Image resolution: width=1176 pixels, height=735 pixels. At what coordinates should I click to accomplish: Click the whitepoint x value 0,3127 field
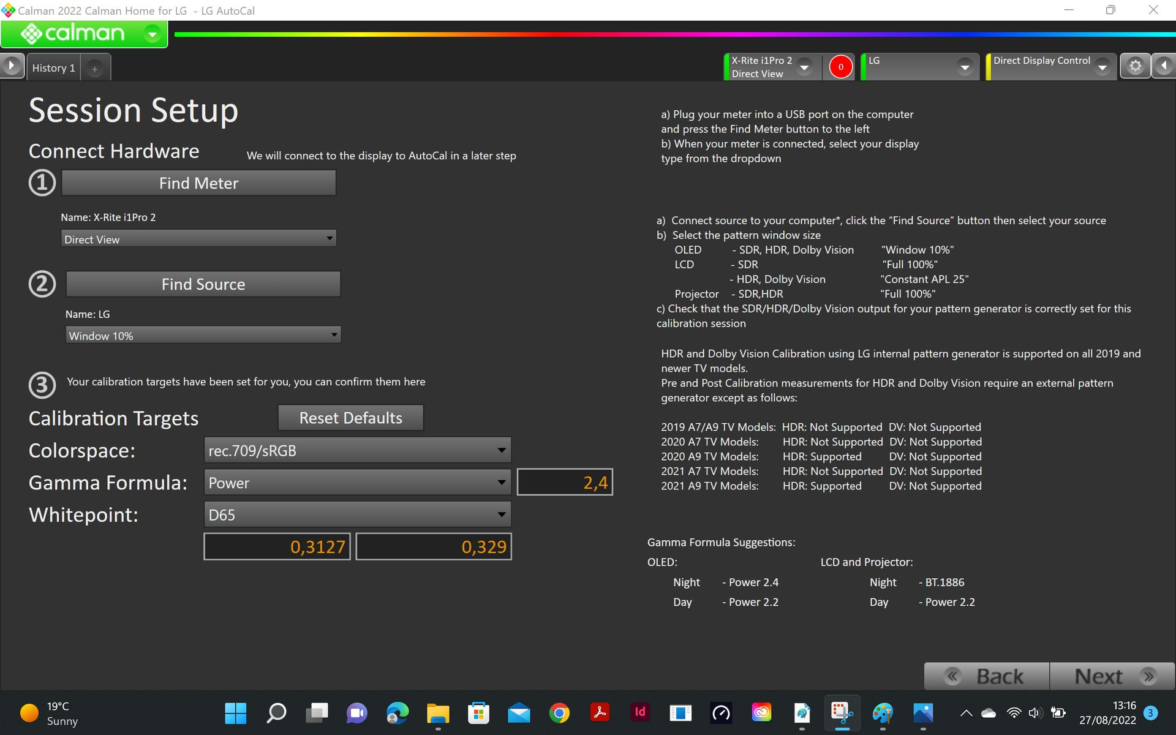click(277, 547)
